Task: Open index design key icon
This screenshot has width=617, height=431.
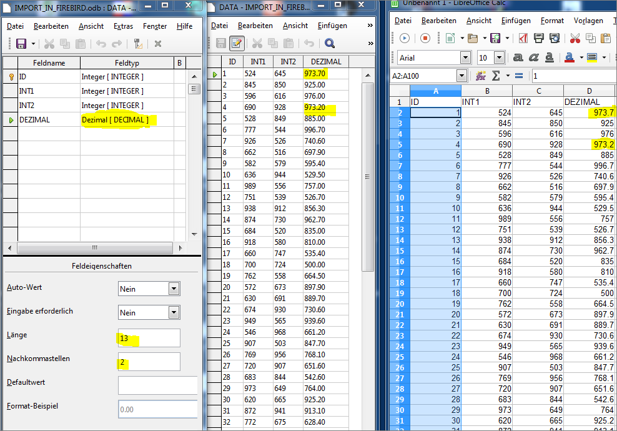Action: tap(138, 44)
